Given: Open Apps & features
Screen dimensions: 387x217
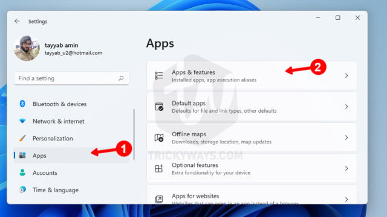Looking at the screenshot, I should tap(252, 75).
